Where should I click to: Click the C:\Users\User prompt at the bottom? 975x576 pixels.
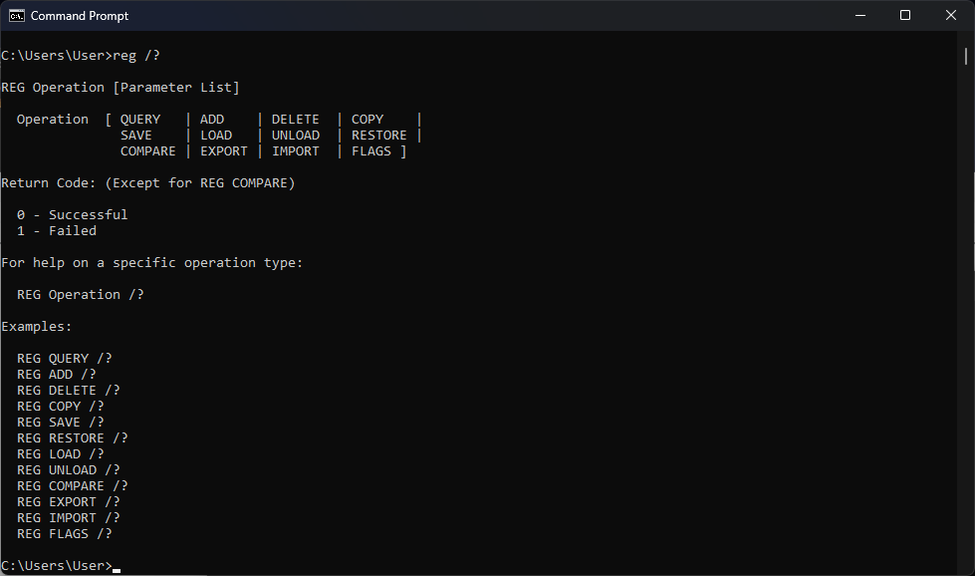(x=57, y=565)
